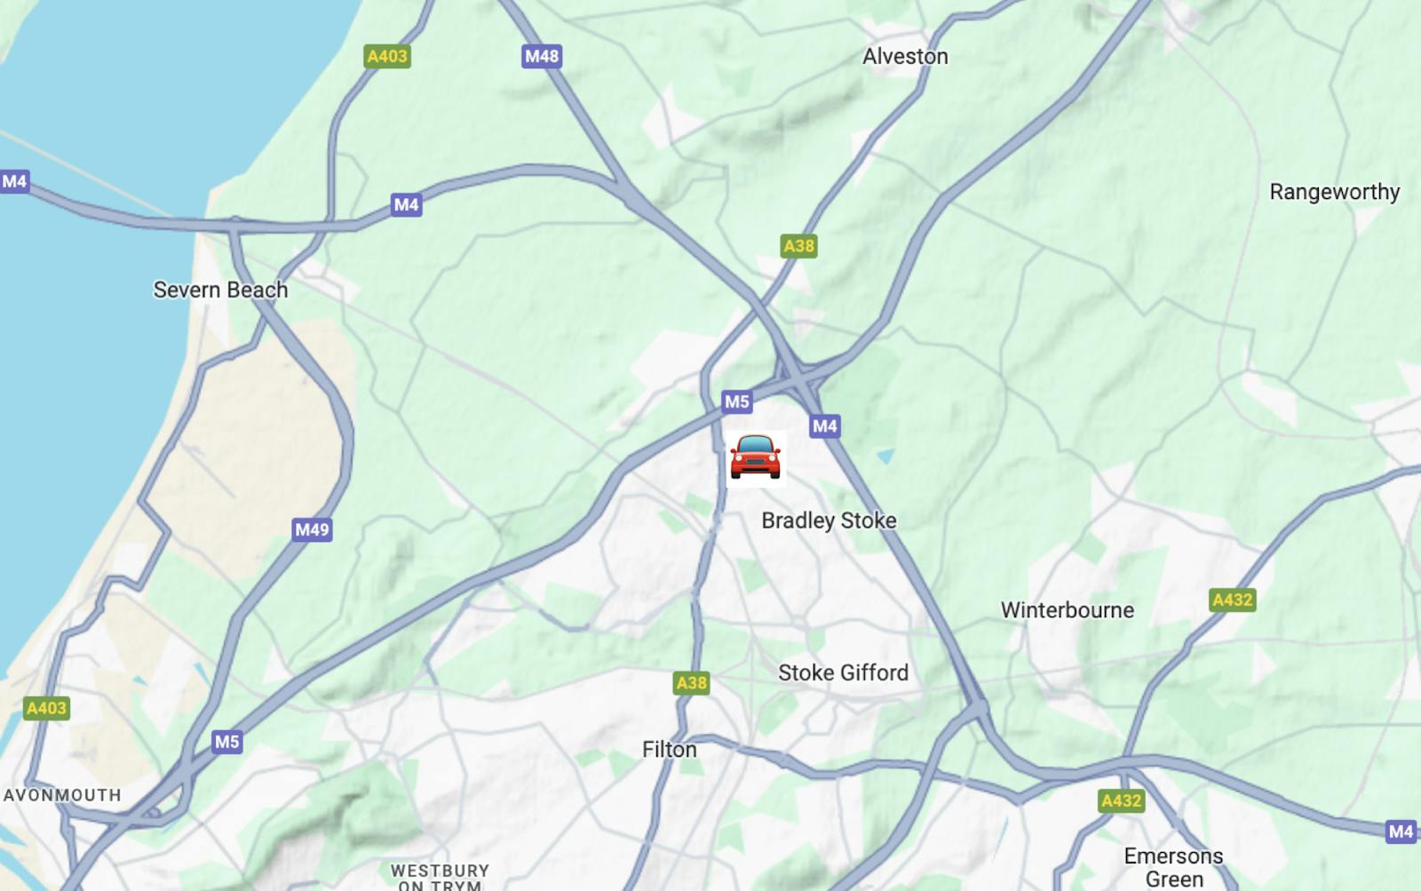Click the M4 shield over the estuary
The image size is (1421, 891).
(14, 181)
